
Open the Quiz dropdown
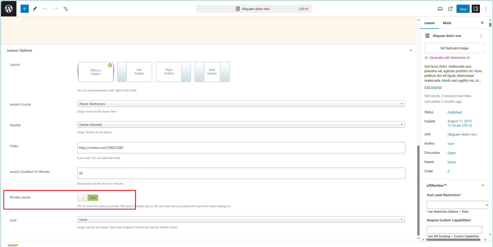241,220
